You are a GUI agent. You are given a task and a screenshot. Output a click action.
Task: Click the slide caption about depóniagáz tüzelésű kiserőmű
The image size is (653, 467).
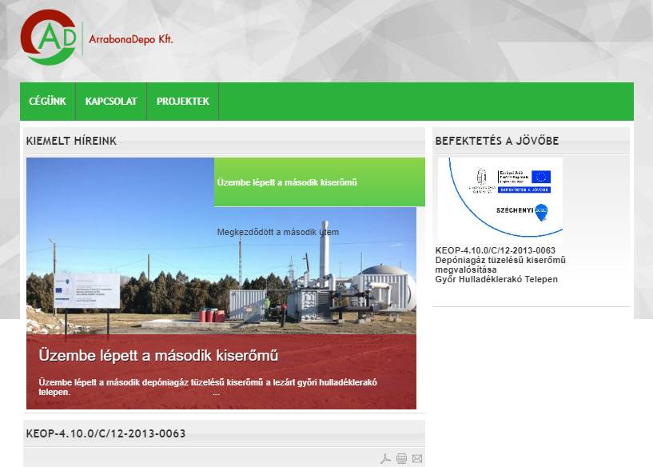208,387
